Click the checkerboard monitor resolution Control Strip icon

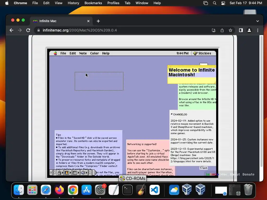[75, 173]
